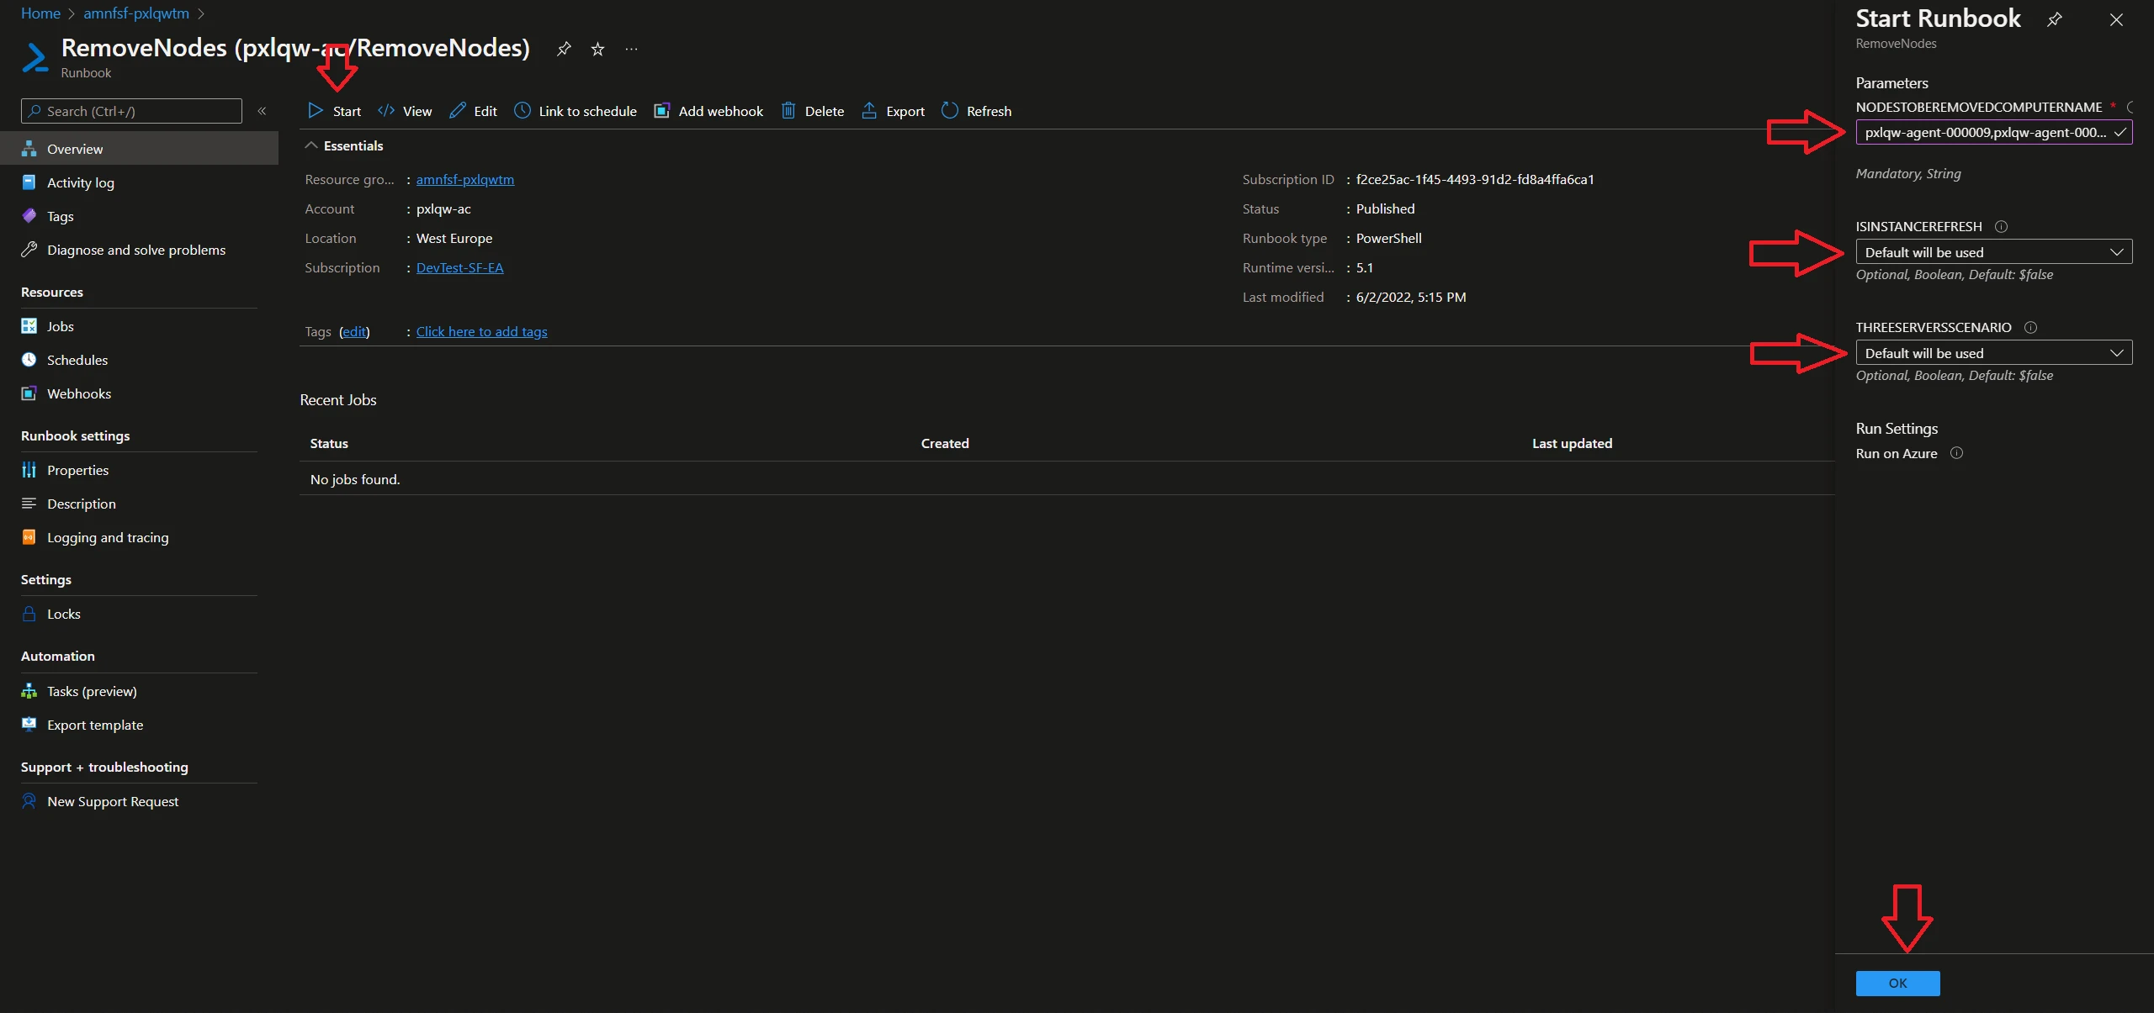Pin RemoveNodes runbook to dashboard
This screenshot has width=2154, height=1013.
tap(564, 49)
